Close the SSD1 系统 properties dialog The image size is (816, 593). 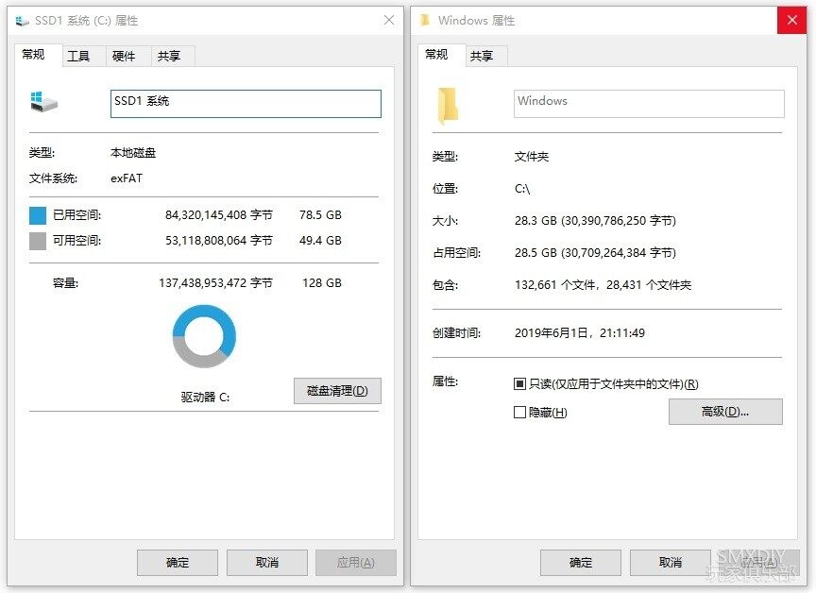point(389,20)
